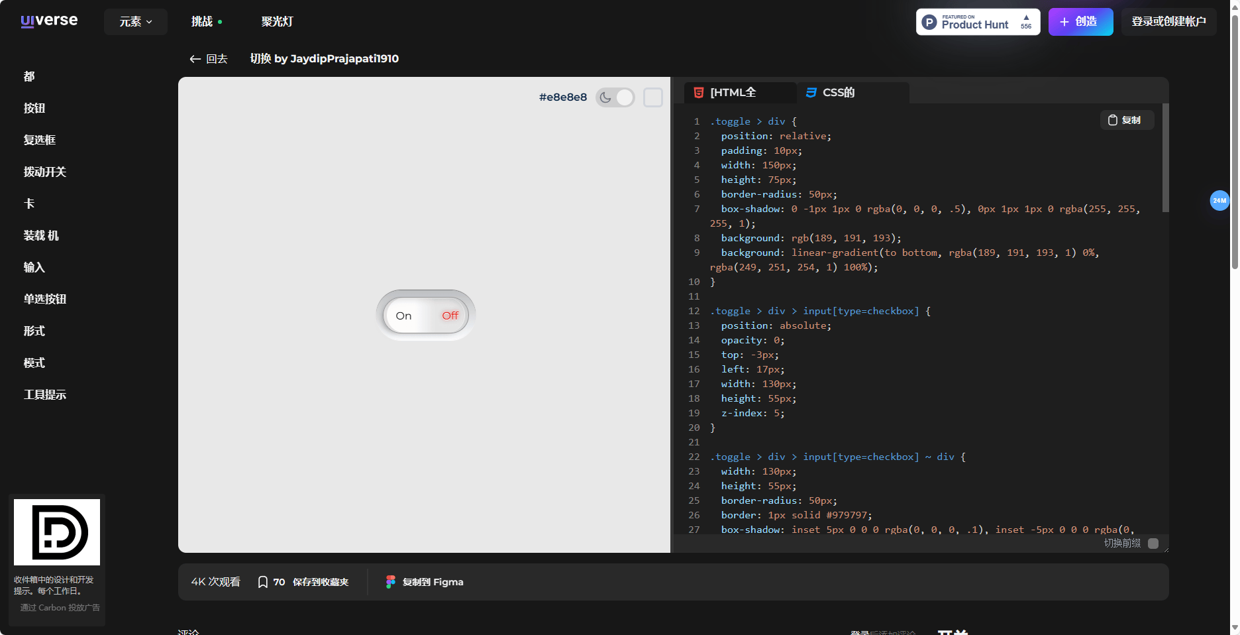
Task: Open 拨动开关 category in the sidebar
Action: pyautogui.click(x=45, y=172)
